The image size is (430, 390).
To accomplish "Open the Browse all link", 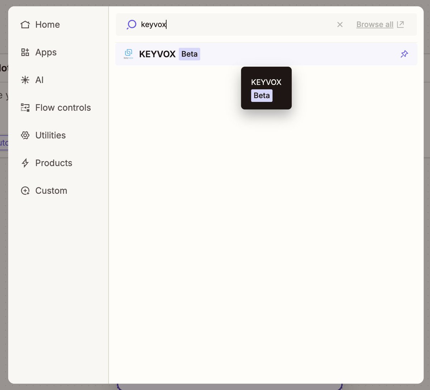I will click(375, 24).
